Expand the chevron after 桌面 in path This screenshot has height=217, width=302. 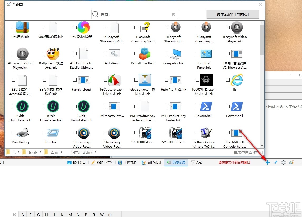click(x=62, y=152)
